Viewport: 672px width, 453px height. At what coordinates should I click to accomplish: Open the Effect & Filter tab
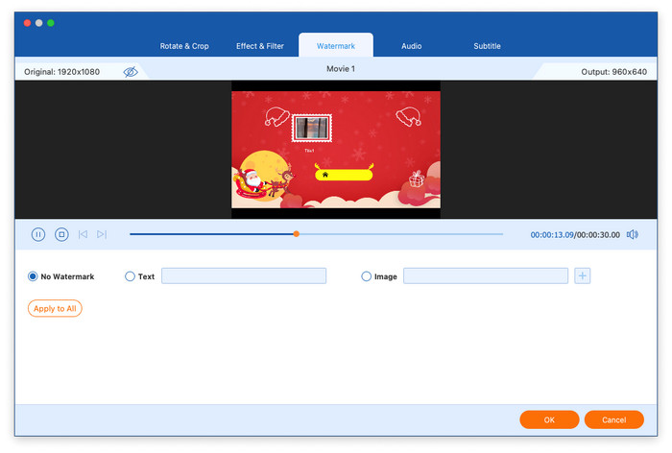click(261, 46)
